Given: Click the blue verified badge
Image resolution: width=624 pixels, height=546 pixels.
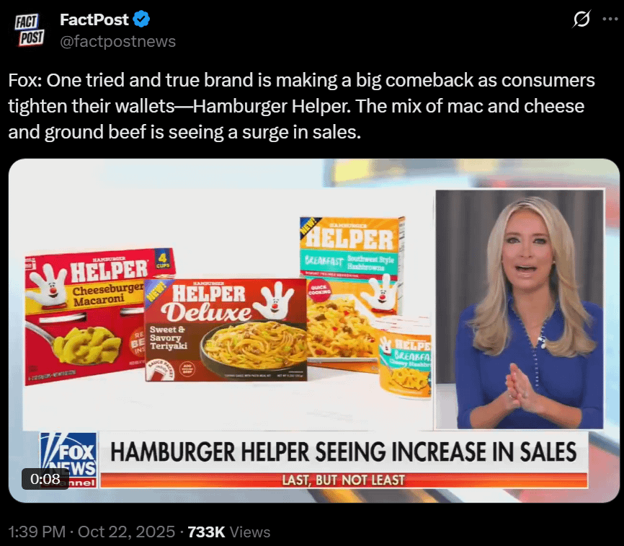Looking at the screenshot, I should [x=141, y=19].
